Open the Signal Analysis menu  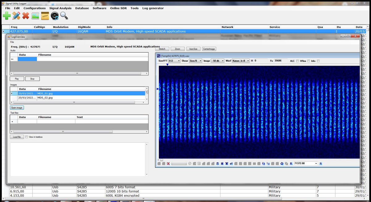pos(60,8)
